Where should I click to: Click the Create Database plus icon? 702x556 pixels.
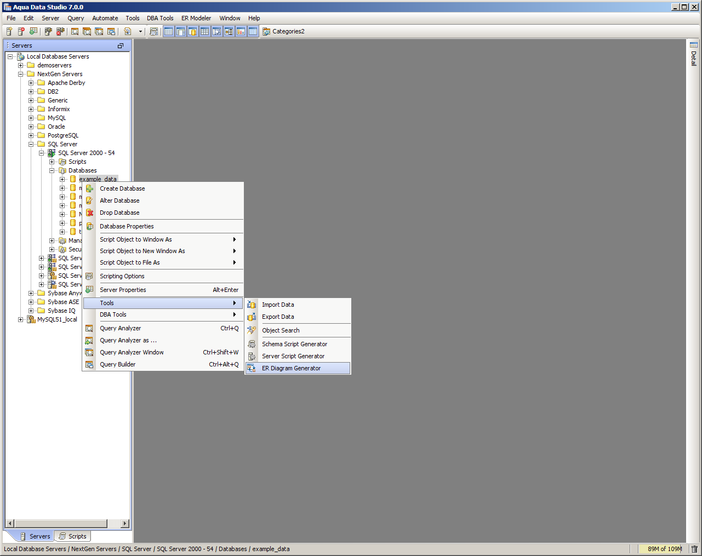point(89,188)
